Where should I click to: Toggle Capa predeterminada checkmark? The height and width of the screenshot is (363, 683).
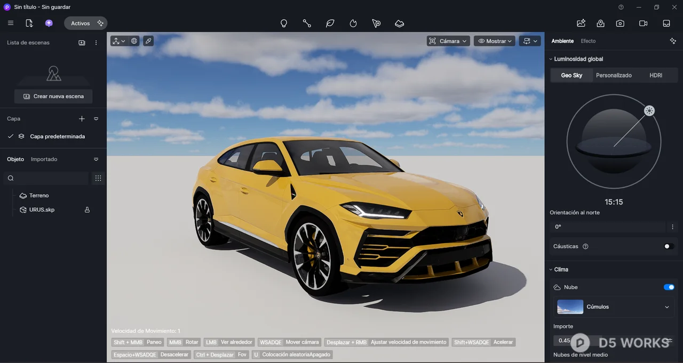pyautogui.click(x=11, y=136)
